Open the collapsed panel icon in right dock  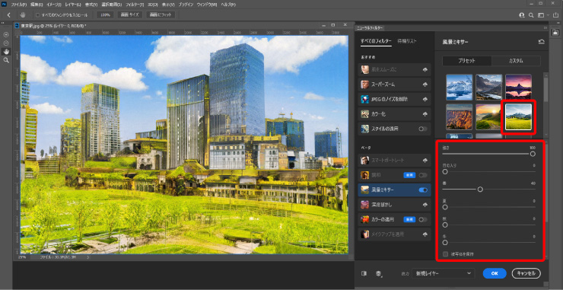[x=556, y=33]
